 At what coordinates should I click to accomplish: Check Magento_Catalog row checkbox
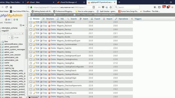31,52
